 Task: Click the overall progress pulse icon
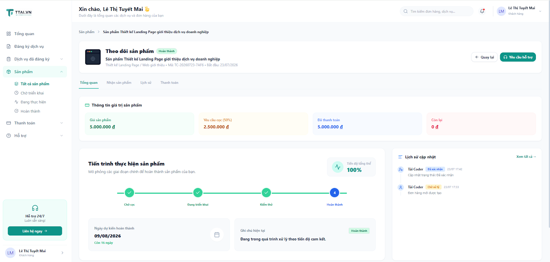click(x=338, y=167)
